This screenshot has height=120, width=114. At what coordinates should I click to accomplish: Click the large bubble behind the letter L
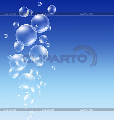(x=39, y=54)
